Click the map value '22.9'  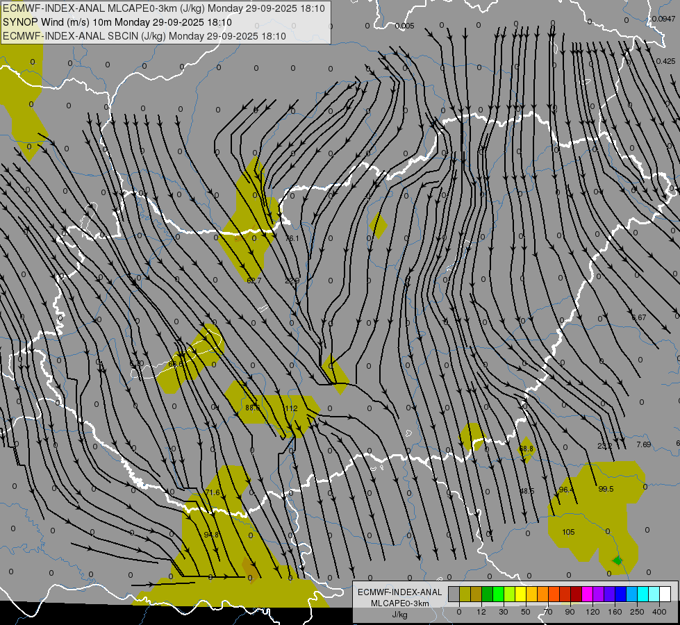(x=292, y=281)
